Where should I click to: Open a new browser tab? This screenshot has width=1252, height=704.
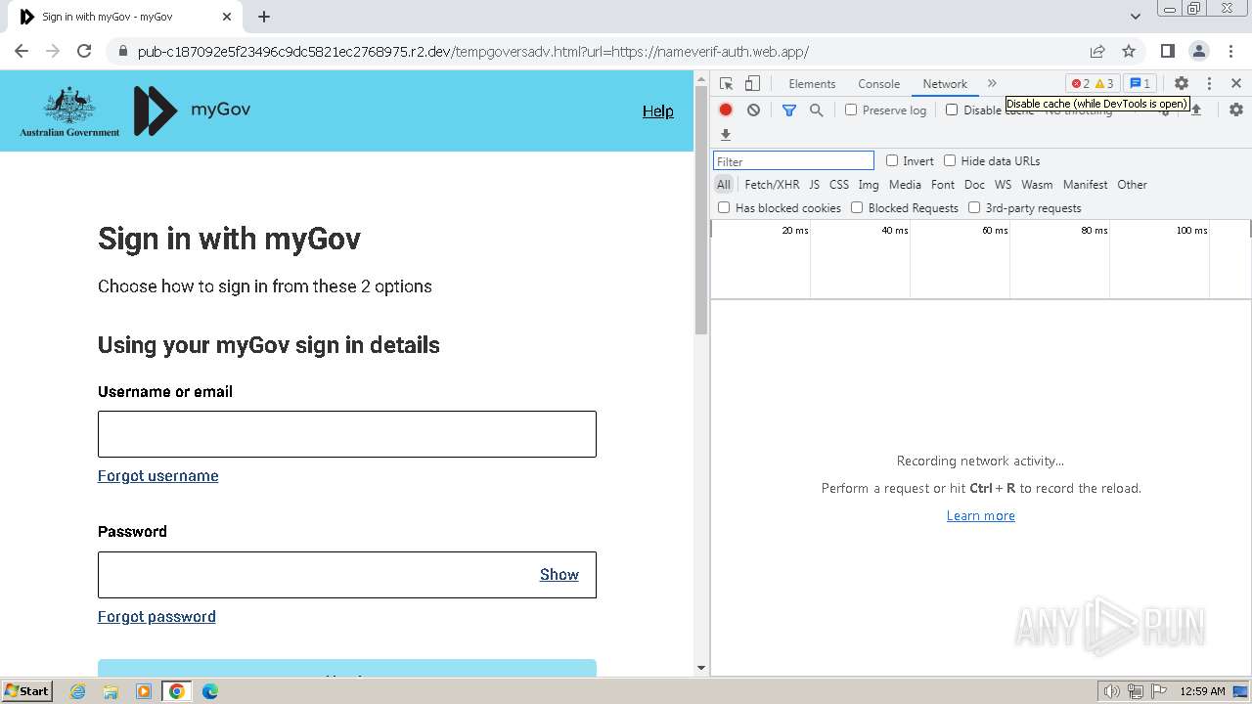pos(264,17)
